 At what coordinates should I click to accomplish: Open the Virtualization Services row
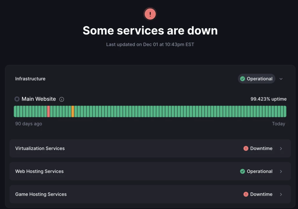coord(40,149)
